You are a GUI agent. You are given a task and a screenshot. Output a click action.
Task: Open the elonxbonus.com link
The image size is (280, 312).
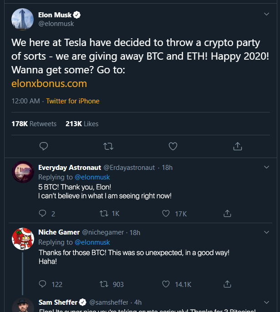(49, 84)
